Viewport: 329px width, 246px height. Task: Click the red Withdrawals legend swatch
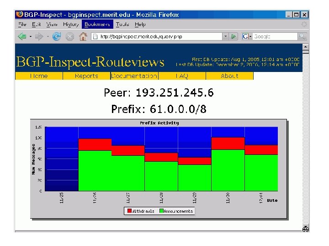129,211
